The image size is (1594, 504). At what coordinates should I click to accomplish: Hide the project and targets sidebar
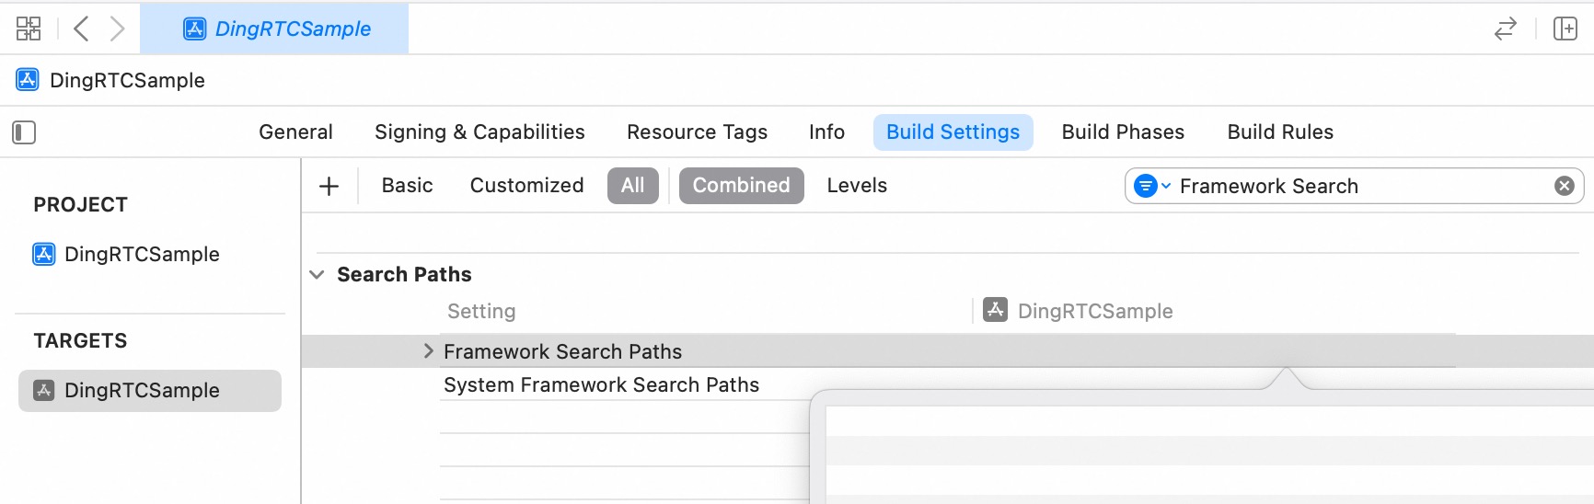click(24, 132)
